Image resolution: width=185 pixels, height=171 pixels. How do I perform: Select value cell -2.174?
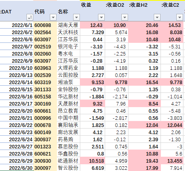[117, 96]
